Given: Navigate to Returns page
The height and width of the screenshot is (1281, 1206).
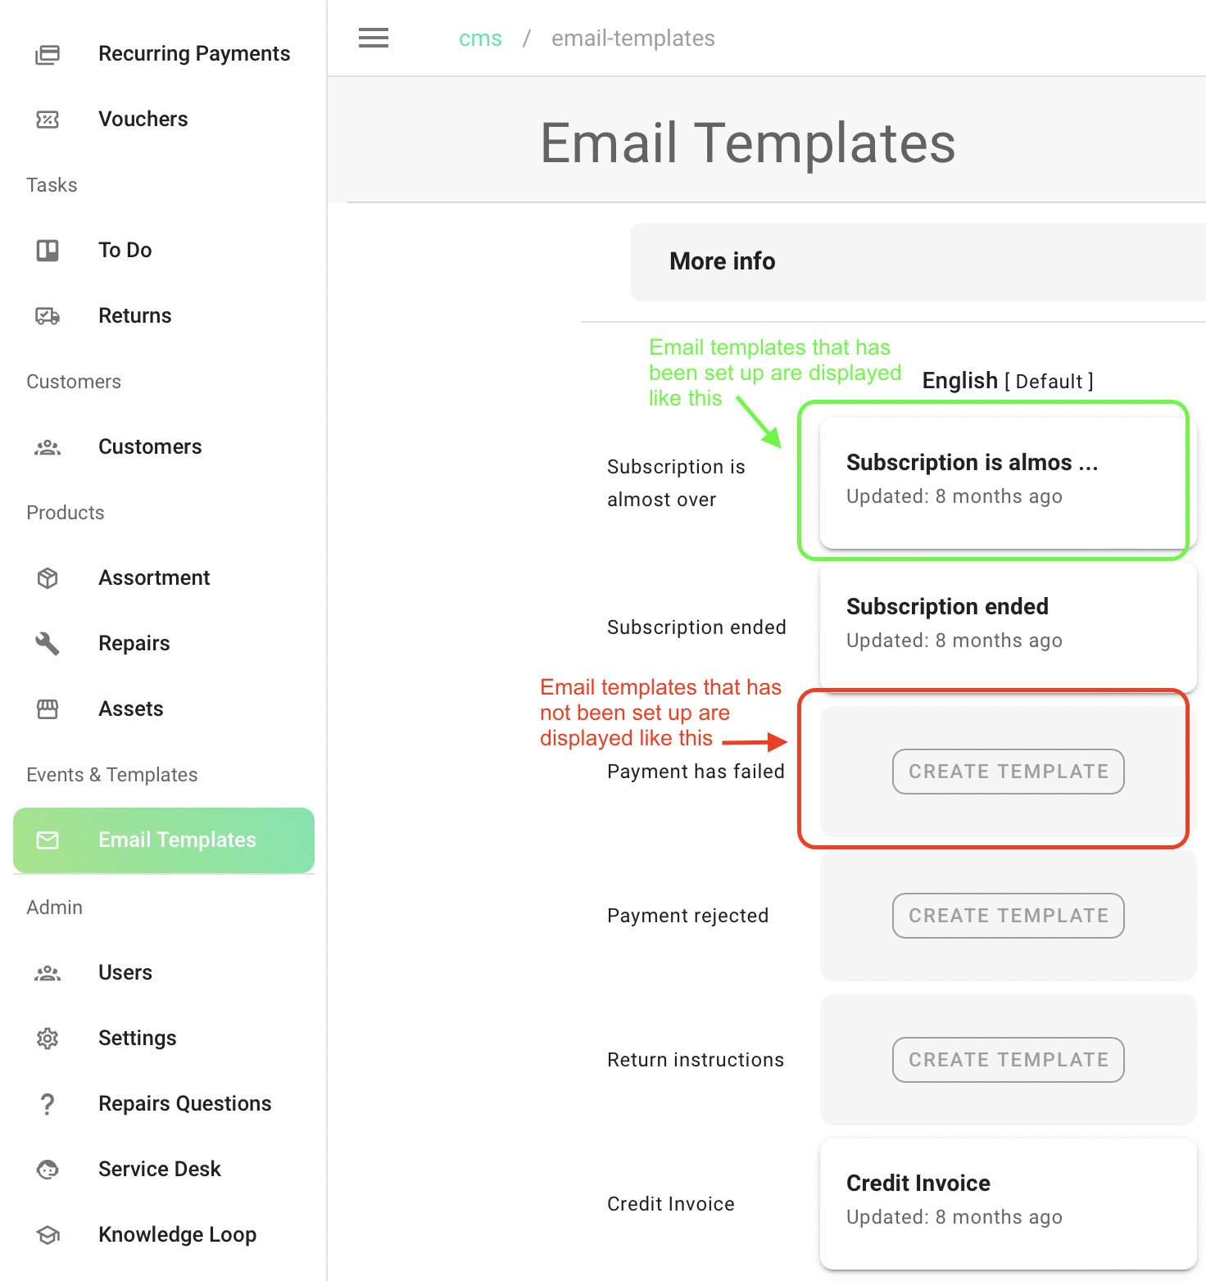Looking at the screenshot, I should [x=164, y=316].
